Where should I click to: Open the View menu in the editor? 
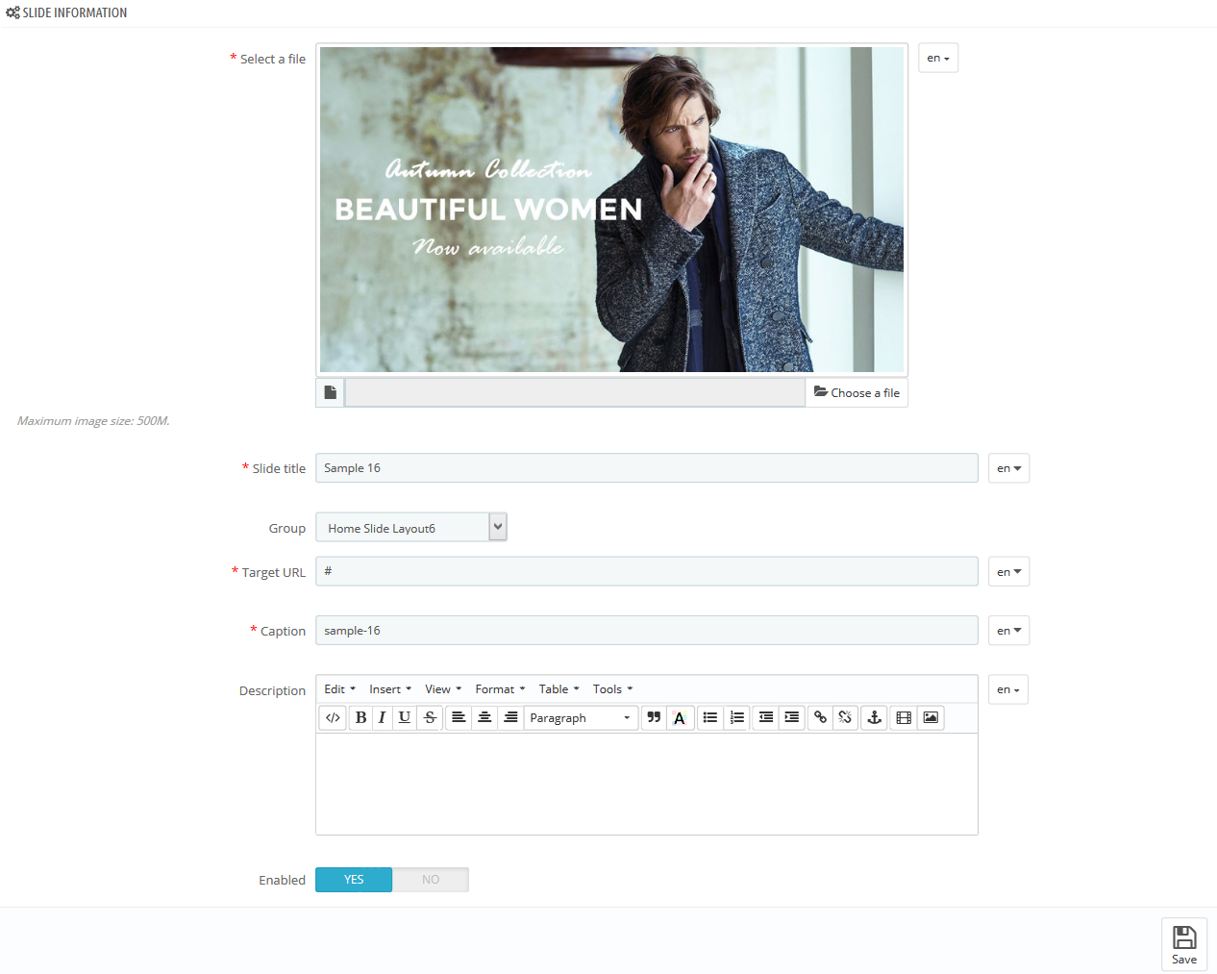[443, 689]
